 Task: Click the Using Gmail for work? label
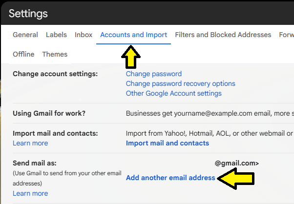point(49,114)
